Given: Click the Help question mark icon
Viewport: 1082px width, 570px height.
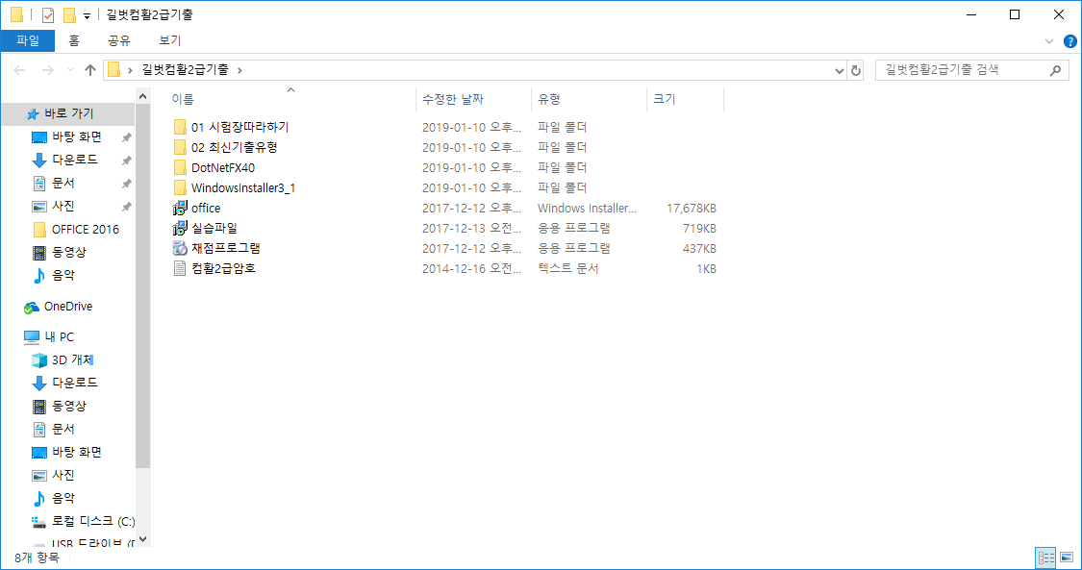Looking at the screenshot, I should 1069,41.
